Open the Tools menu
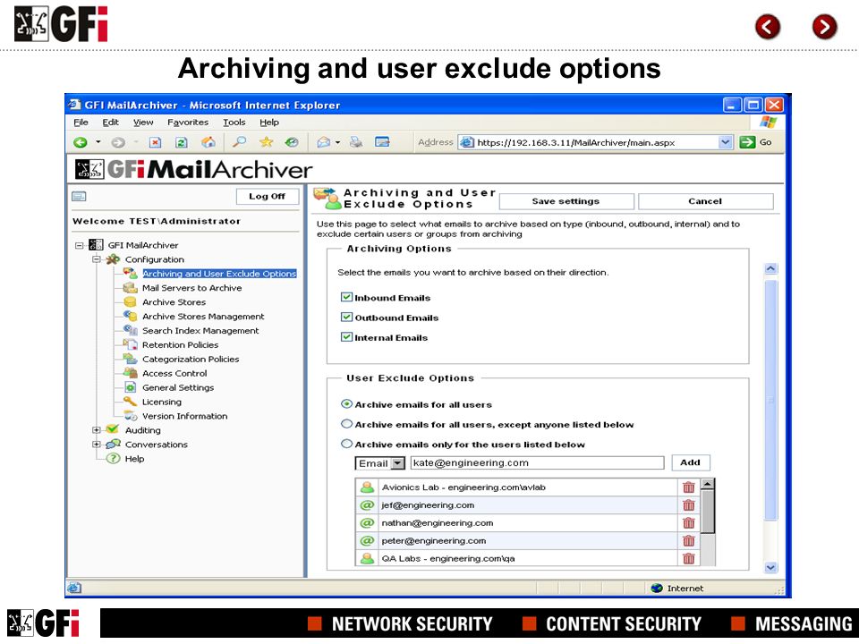The image size is (859, 644). 234,123
